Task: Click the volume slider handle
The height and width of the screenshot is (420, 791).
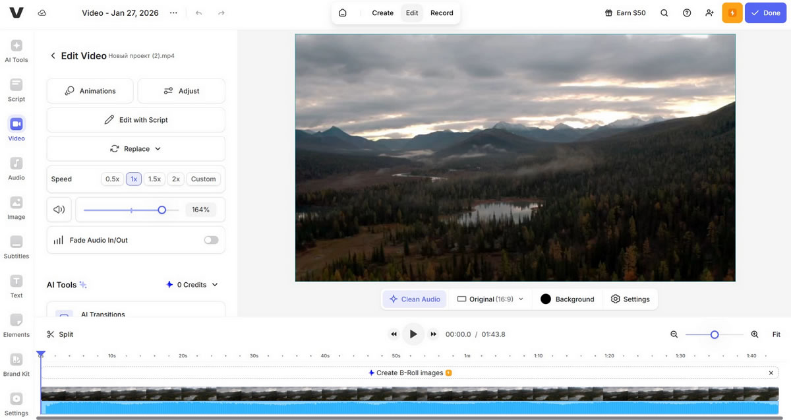Action: (161, 210)
